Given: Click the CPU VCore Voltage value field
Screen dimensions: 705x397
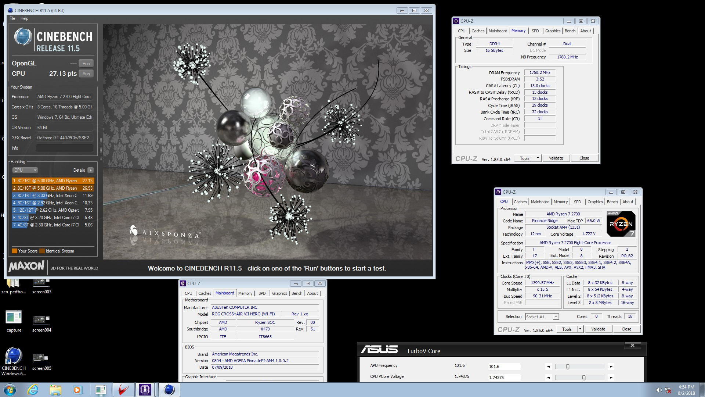Looking at the screenshot, I should point(504,378).
